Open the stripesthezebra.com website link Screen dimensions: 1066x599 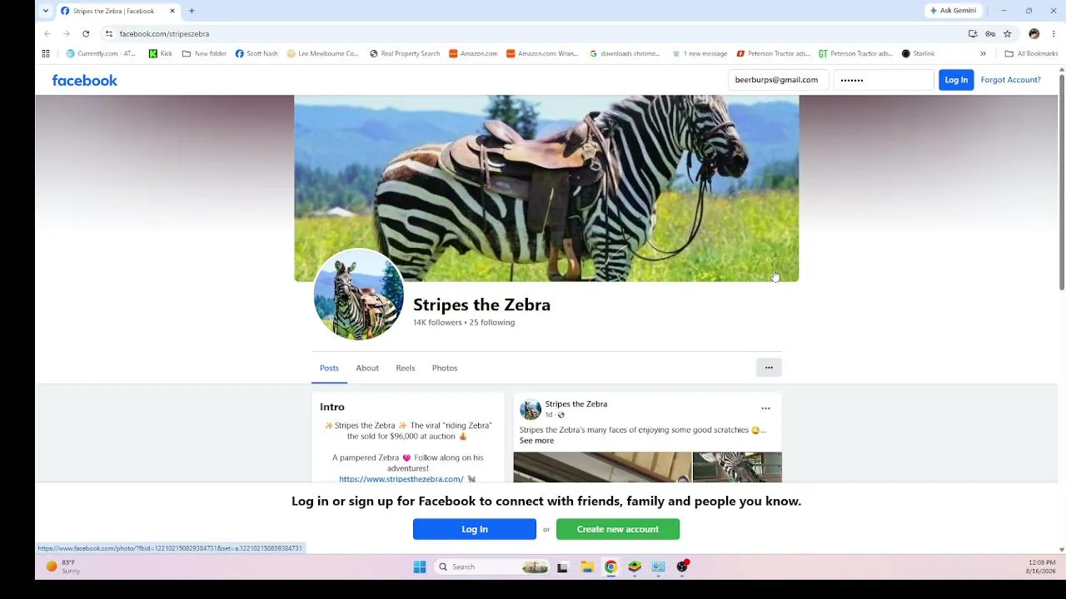coord(401,479)
